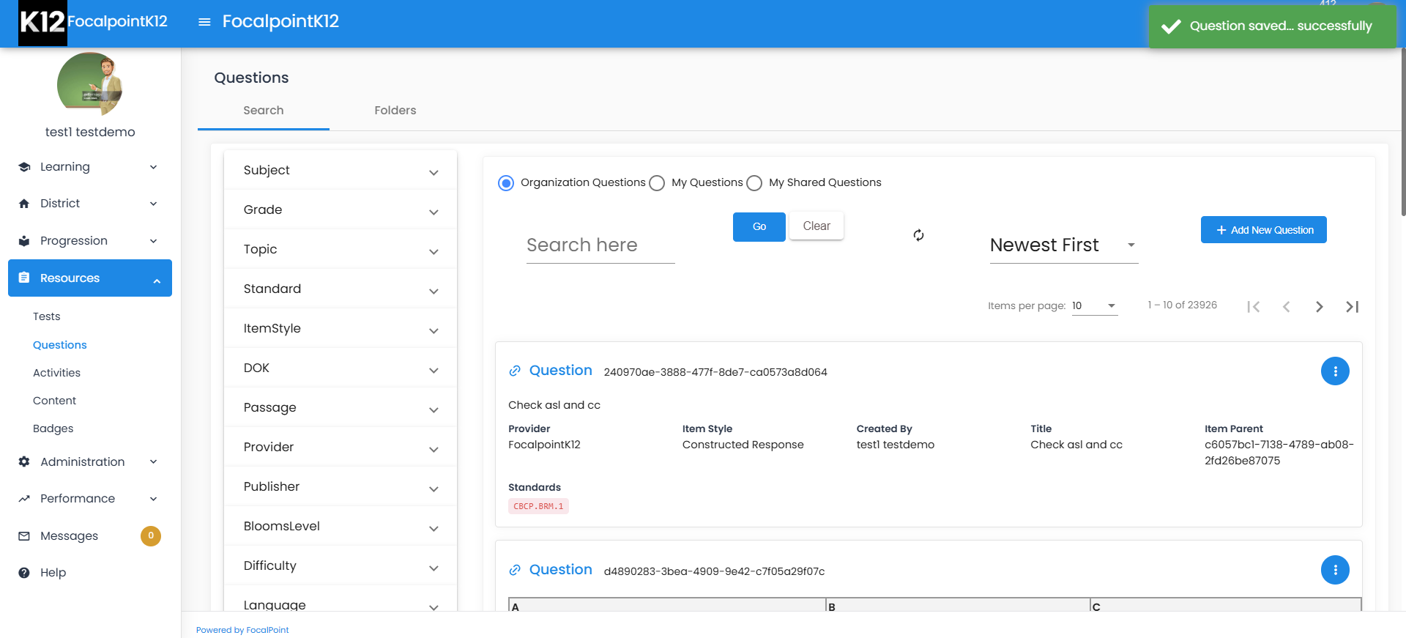1406x638 pixels.
Task: Click the Messages envelope icon
Action: coord(24,536)
